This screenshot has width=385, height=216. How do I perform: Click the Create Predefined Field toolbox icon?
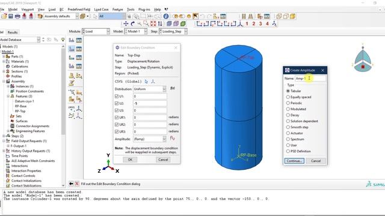click(x=72, y=58)
